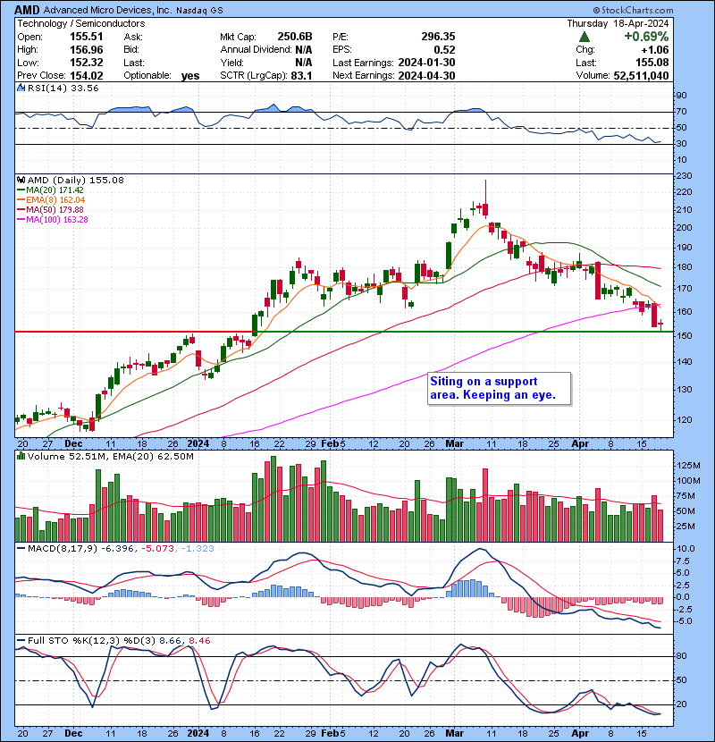The height and width of the screenshot is (742, 715).
Task: Click the Advanced Micro Devices, Inc. company name
Action: [x=108, y=11]
